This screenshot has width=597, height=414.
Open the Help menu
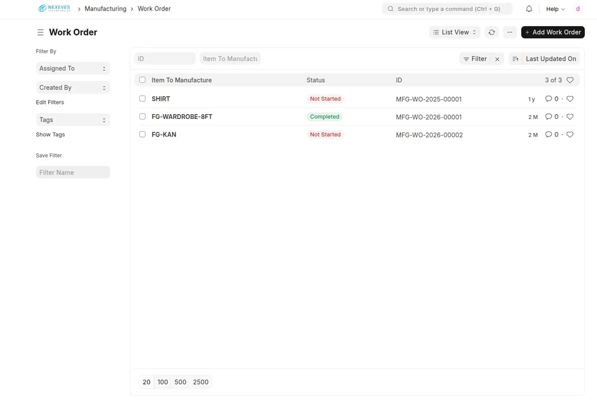click(555, 9)
